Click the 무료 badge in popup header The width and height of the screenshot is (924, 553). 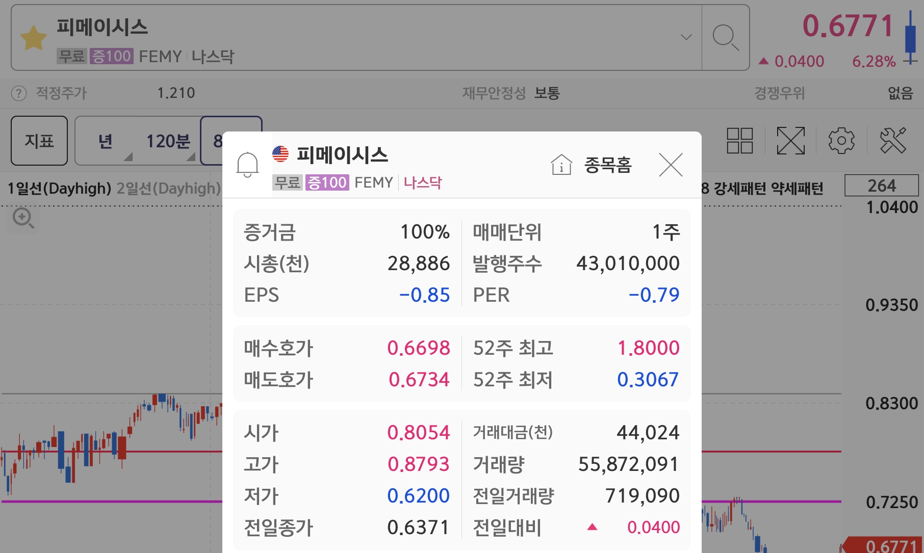(x=288, y=182)
